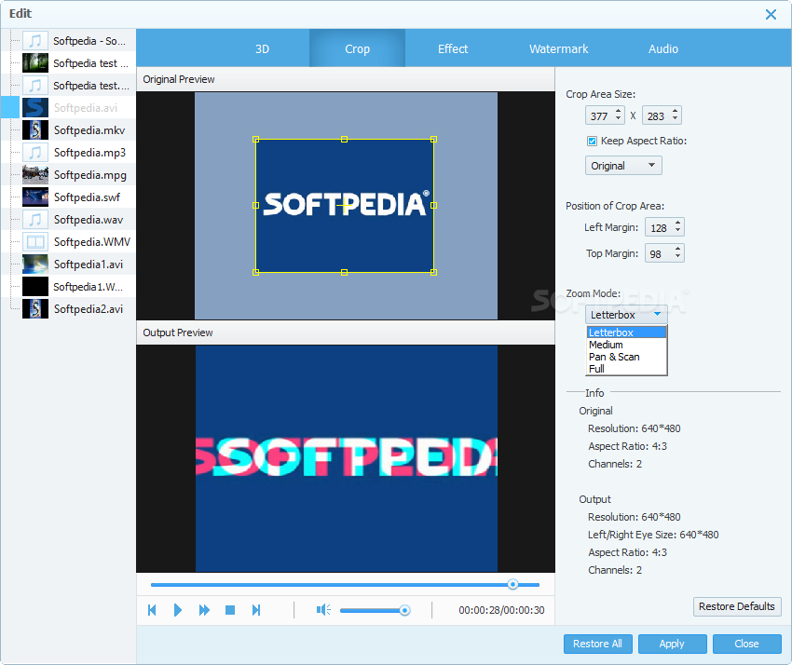Choose Medium zoom mode option
The width and height of the screenshot is (792, 665).
pos(626,345)
